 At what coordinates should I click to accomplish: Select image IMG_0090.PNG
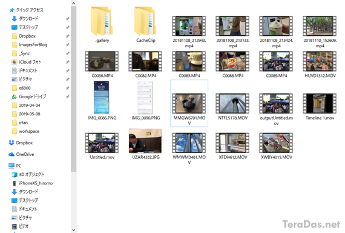click(x=145, y=101)
